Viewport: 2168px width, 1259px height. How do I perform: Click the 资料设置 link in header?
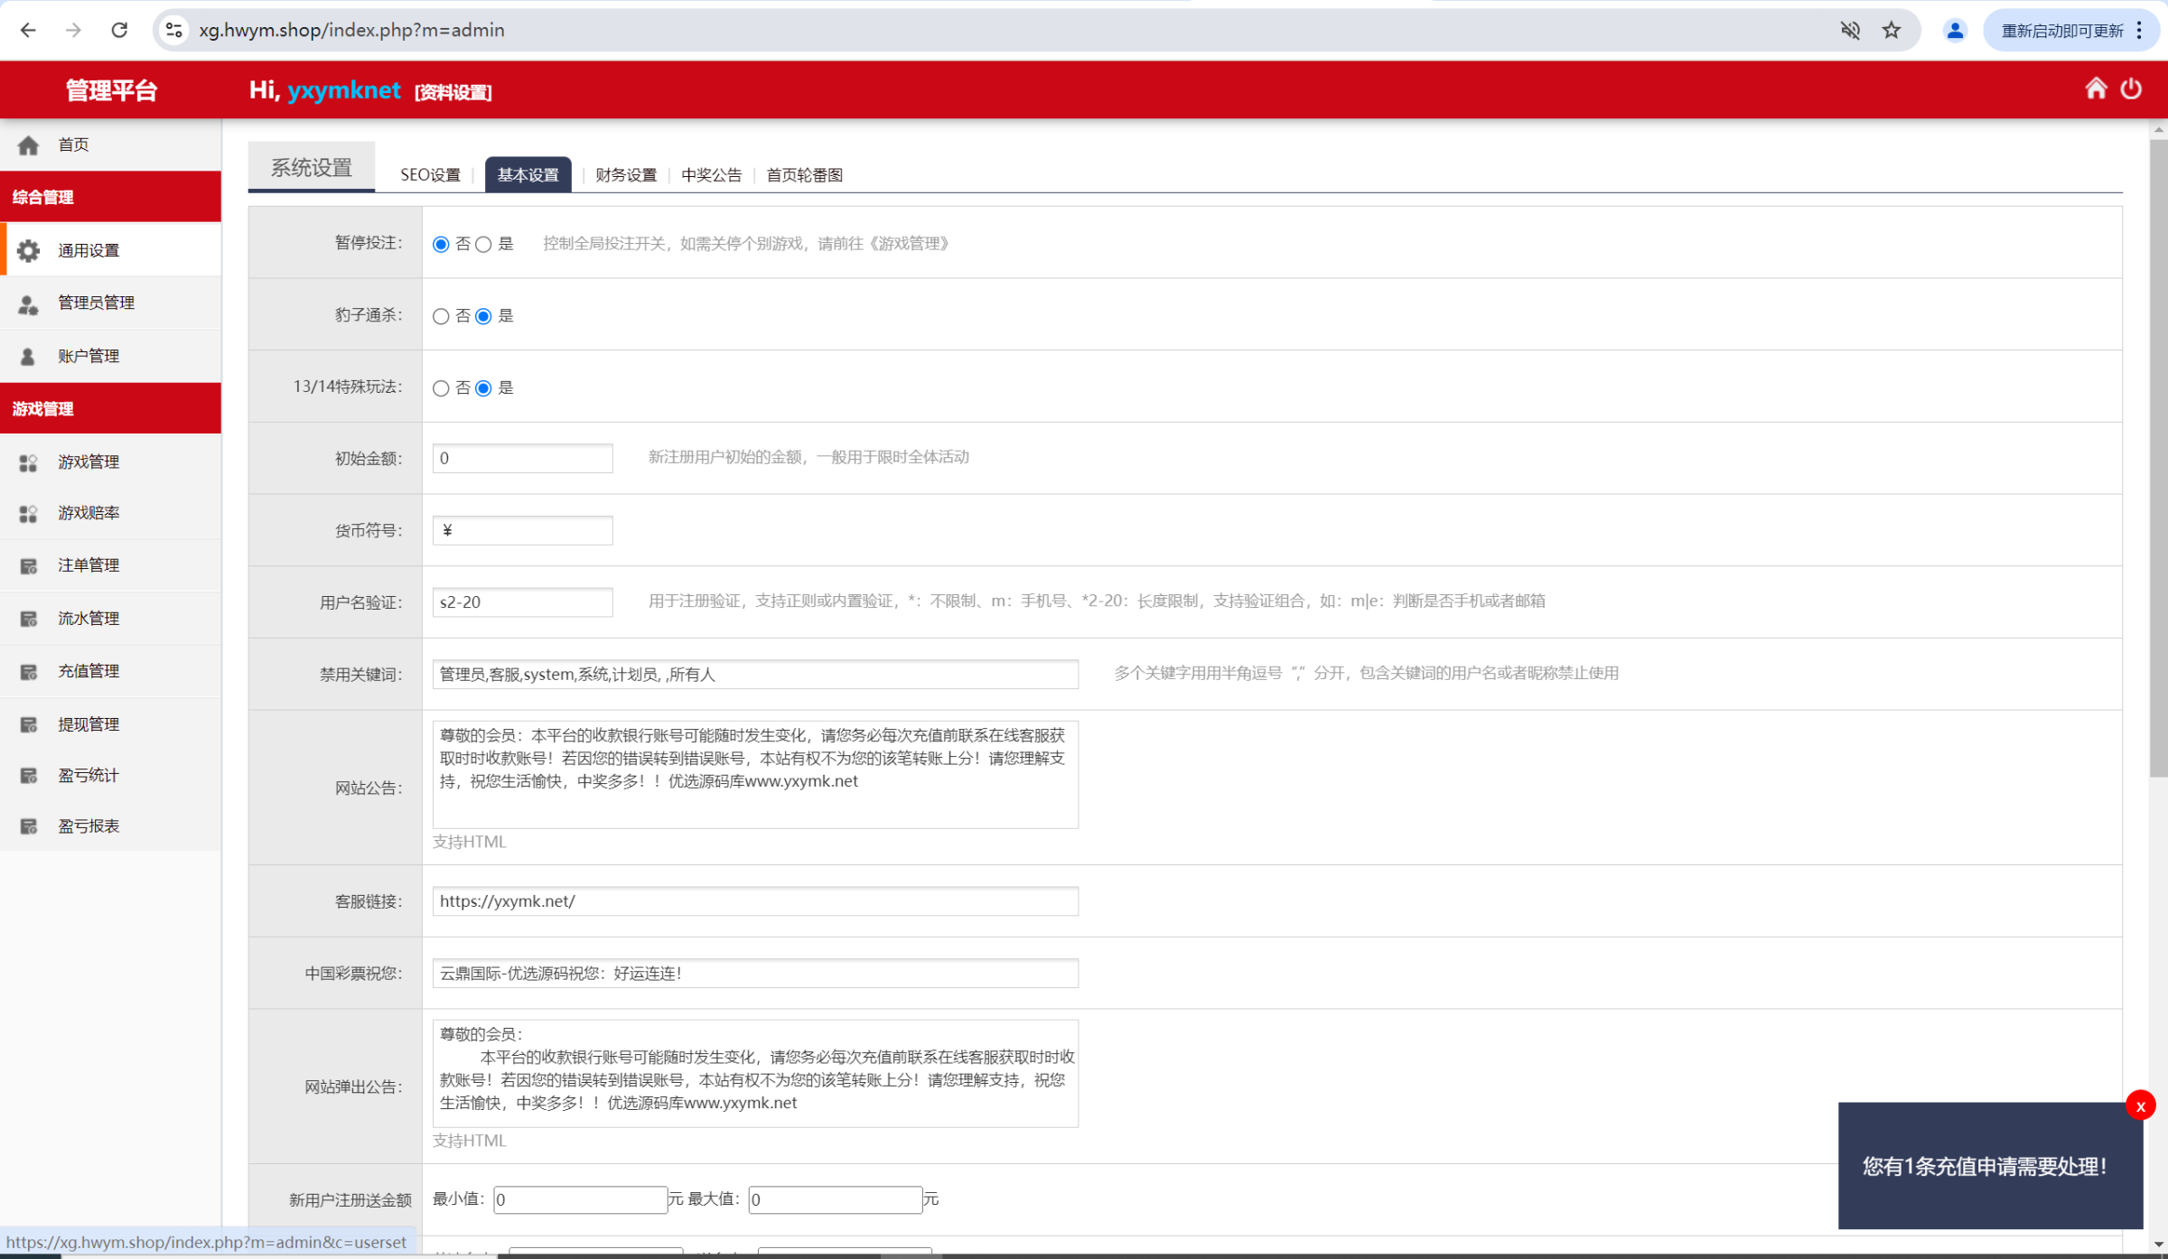pos(453,92)
